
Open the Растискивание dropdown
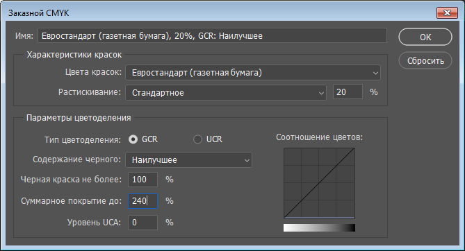226,93
